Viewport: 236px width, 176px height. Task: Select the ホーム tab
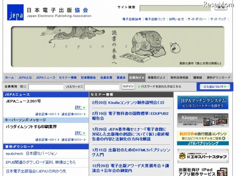coord(10,78)
